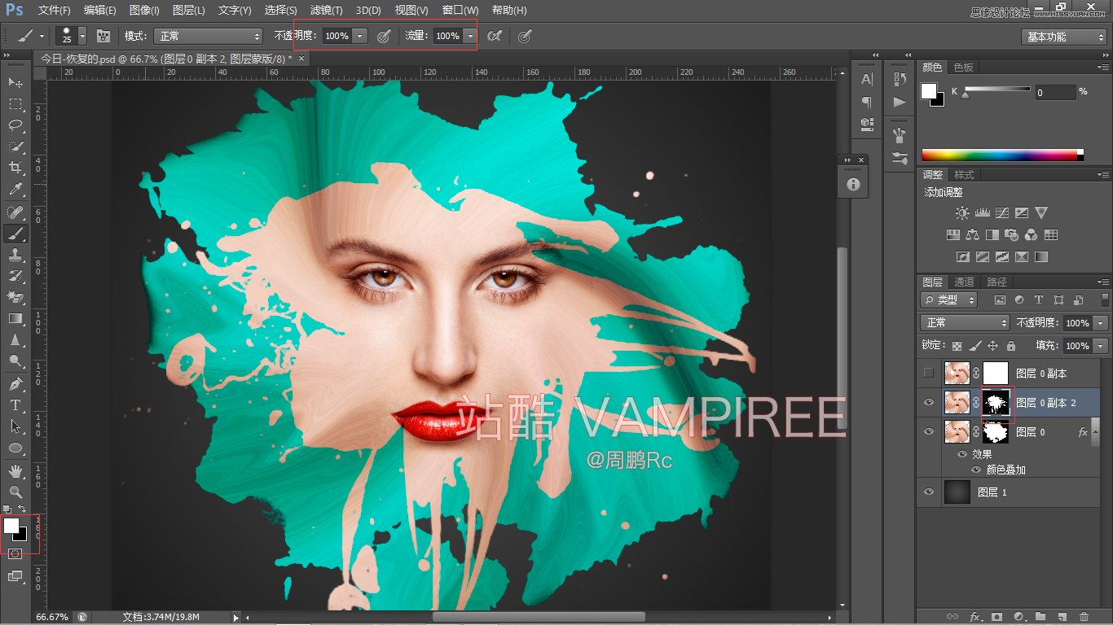Enable airbrush mode in options bar
The width and height of the screenshot is (1113, 625).
(x=494, y=36)
